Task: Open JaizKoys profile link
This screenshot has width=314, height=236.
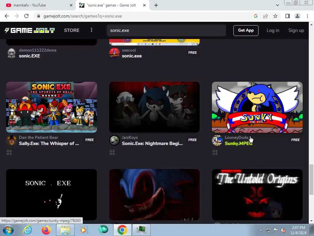Action: tap(130, 137)
